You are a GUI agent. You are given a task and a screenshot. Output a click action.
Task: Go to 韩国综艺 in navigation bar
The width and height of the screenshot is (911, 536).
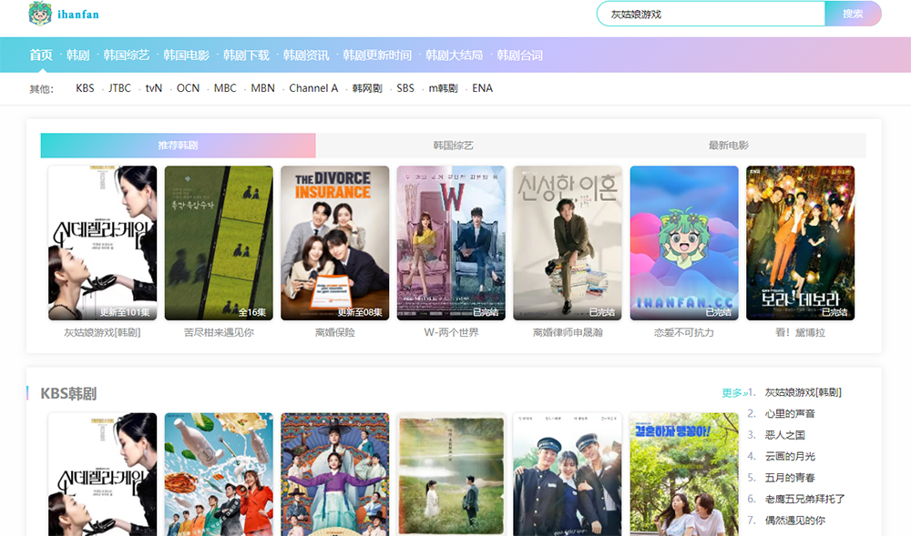[127, 56]
